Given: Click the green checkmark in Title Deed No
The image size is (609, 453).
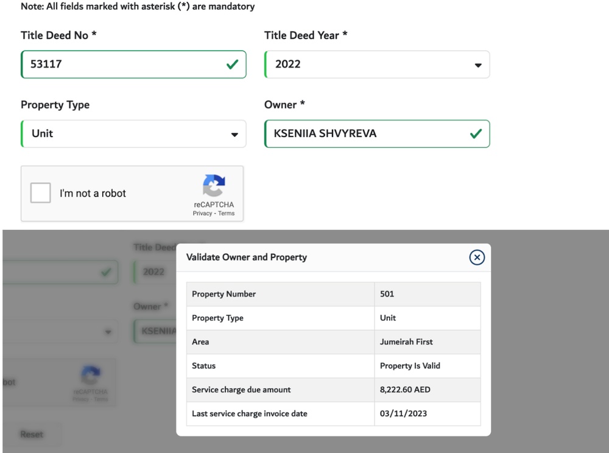Looking at the screenshot, I should tap(232, 65).
